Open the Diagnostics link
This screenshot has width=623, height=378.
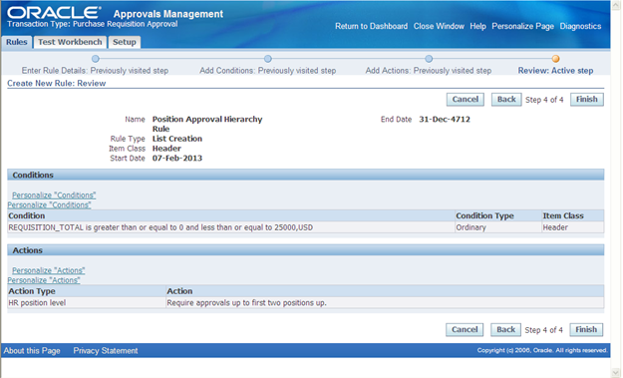tap(580, 26)
